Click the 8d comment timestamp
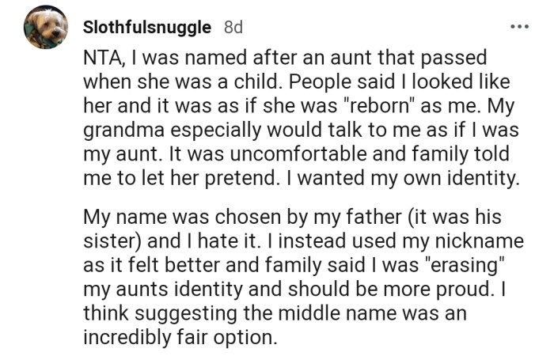Viewport: 554px width, 356px height. 233,27
